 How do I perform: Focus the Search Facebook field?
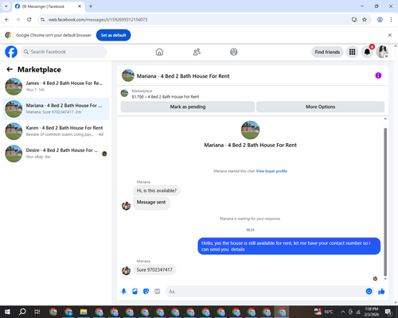(64, 52)
